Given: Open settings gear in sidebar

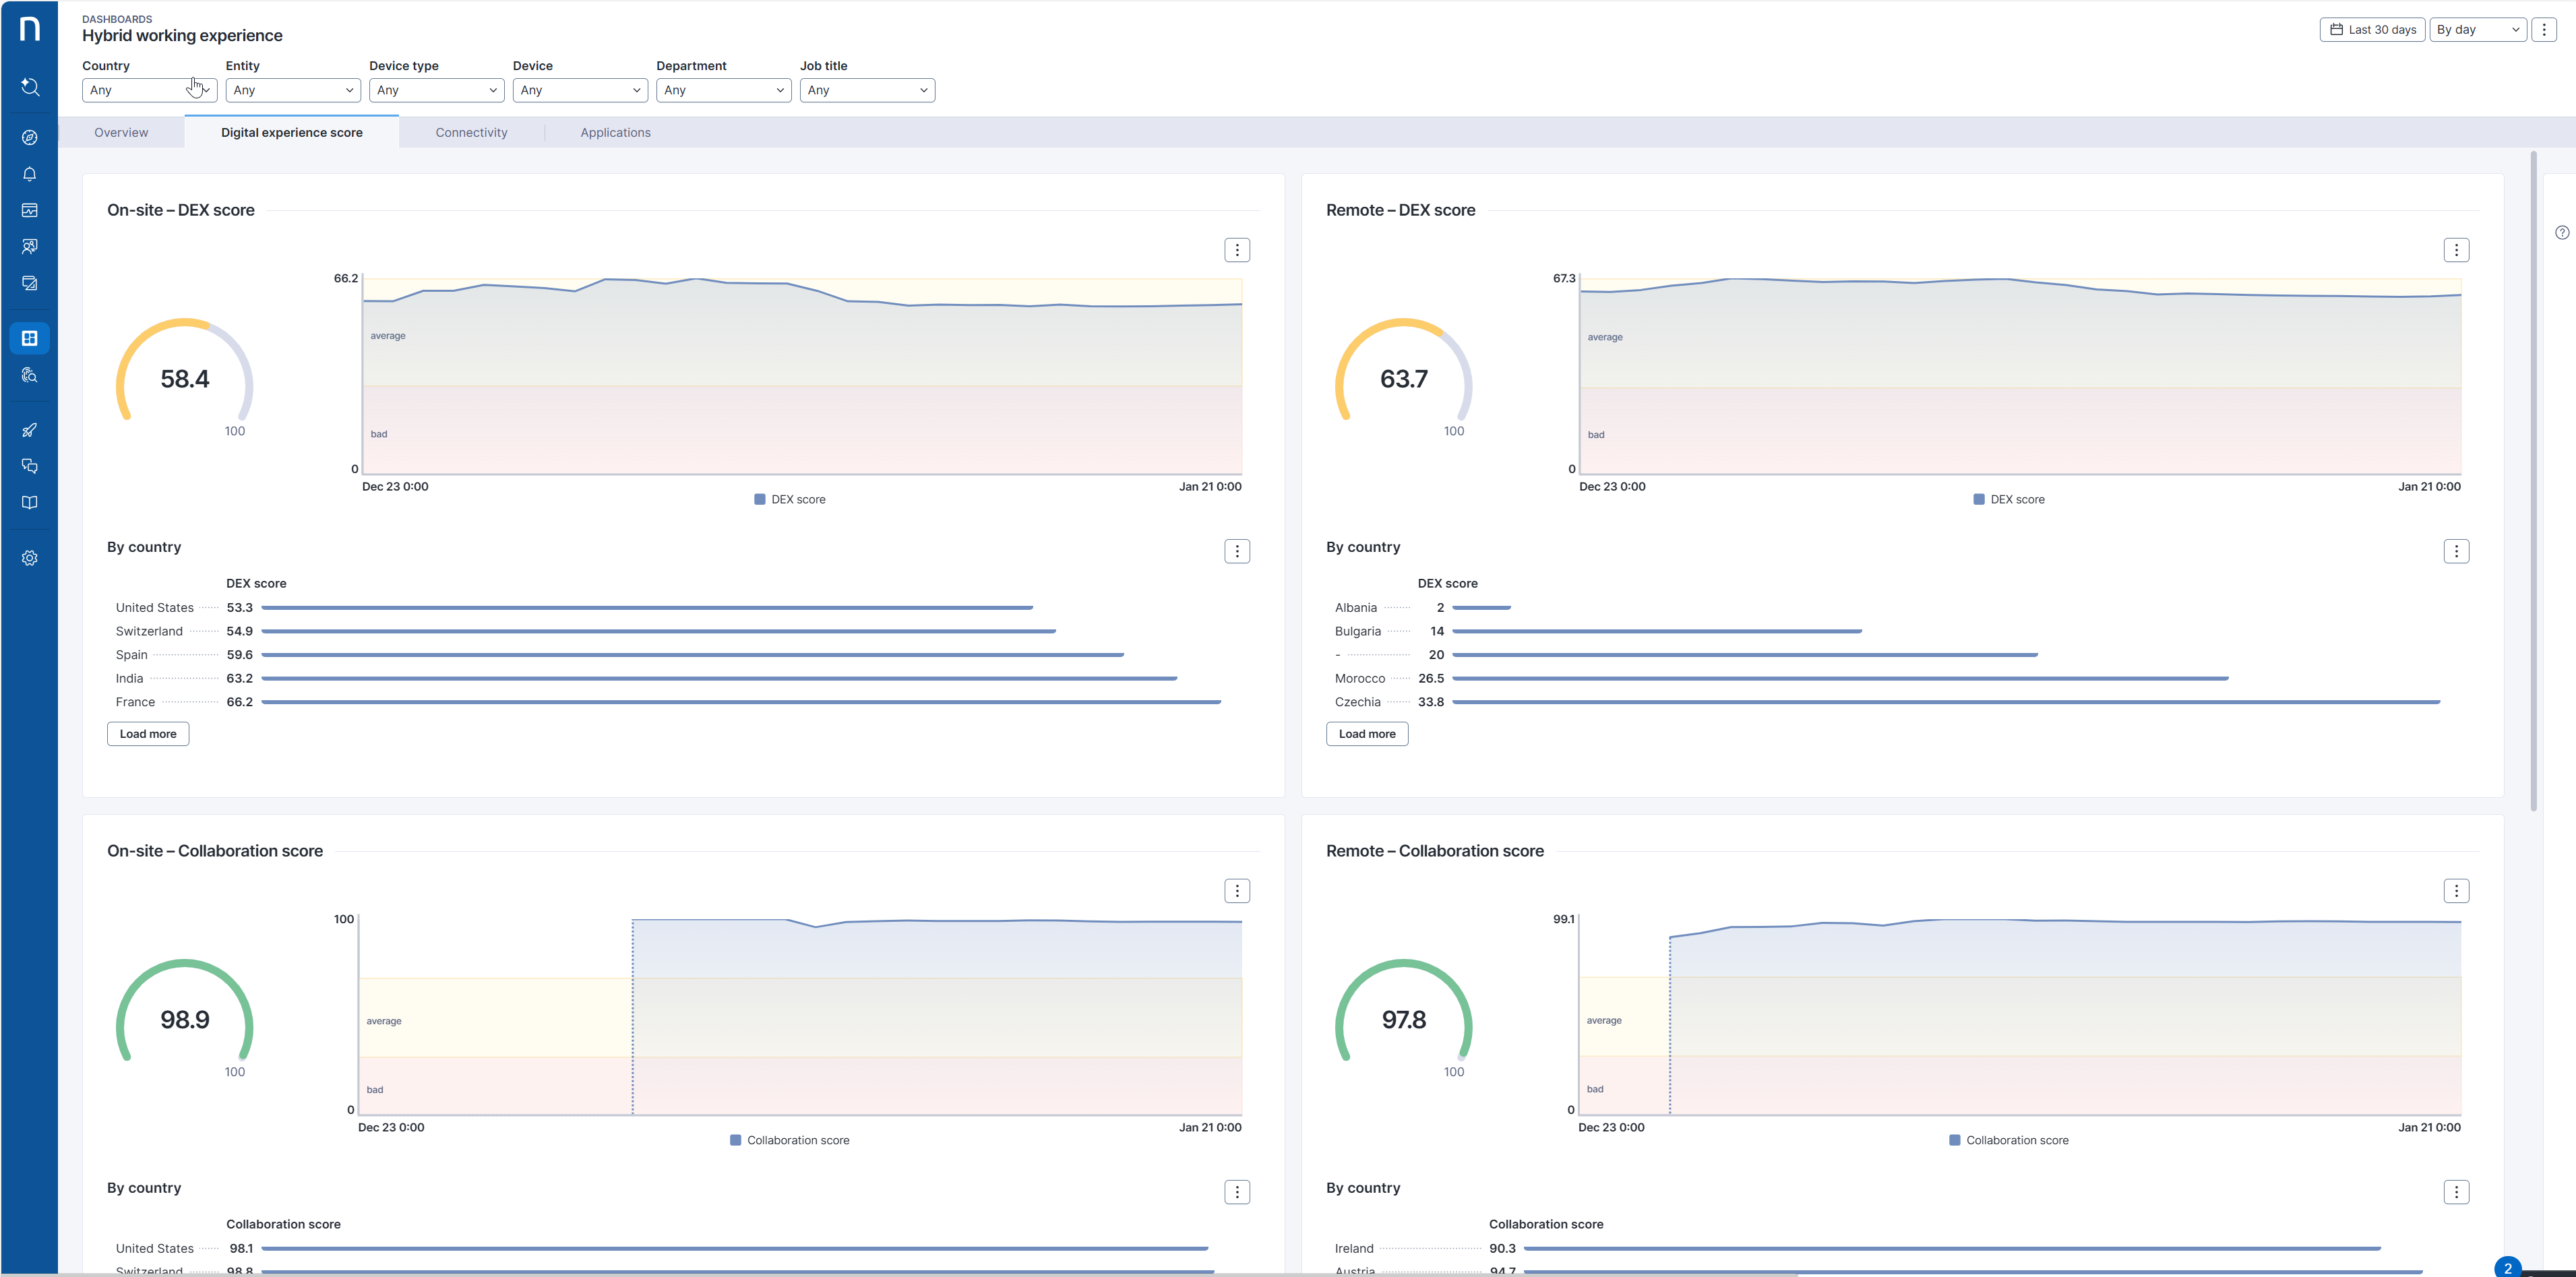Looking at the screenshot, I should pyautogui.click(x=30, y=558).
